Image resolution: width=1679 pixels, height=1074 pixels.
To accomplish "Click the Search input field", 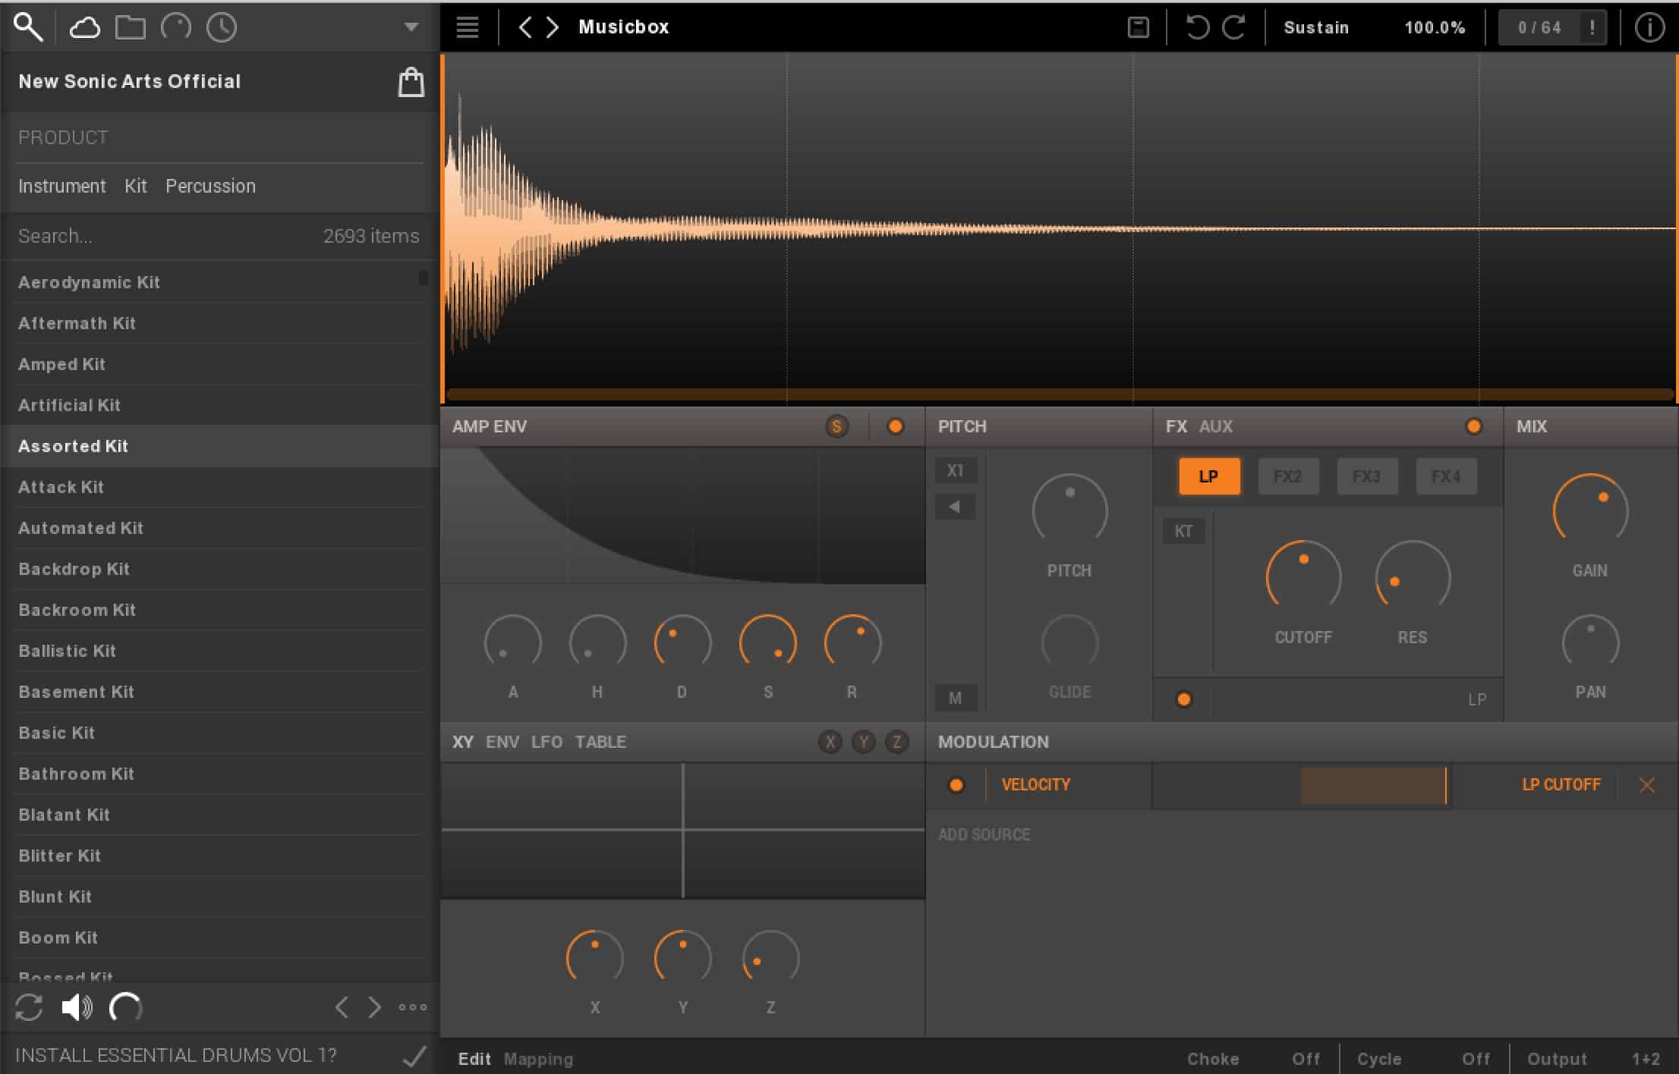I will coord(167,236).
